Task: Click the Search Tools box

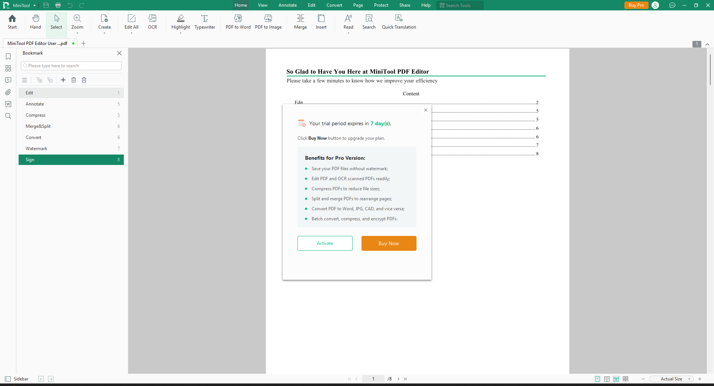Action: click(x=460, y=5)
